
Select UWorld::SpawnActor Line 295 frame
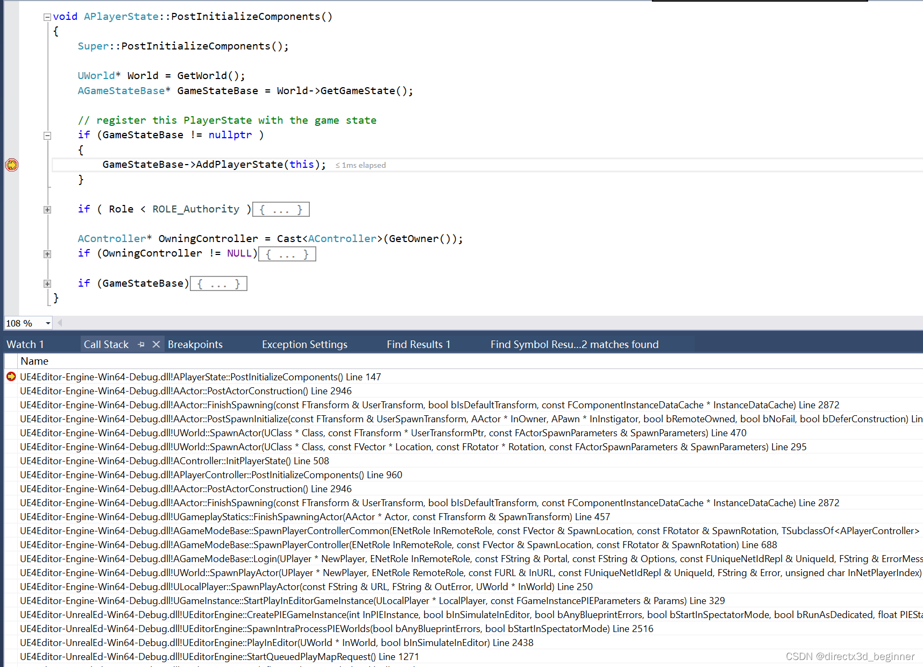point(413,447)
